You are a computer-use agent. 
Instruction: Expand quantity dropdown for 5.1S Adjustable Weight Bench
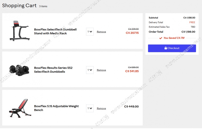point(90,109)
